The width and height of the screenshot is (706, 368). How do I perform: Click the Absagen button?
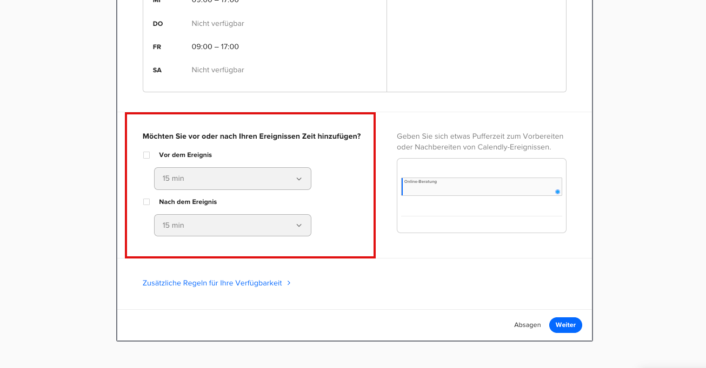pyautogui.click(x=527, y=325)
